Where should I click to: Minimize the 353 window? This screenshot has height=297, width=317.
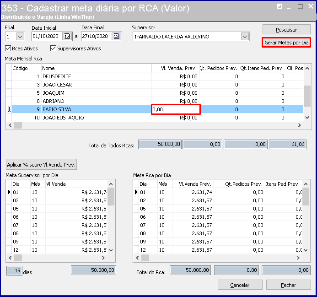[x=289, y=7]
